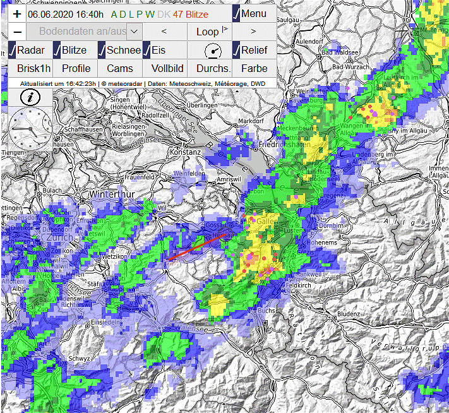
Task: Click the circle marker at Herisau
Action: click(225, 234)
